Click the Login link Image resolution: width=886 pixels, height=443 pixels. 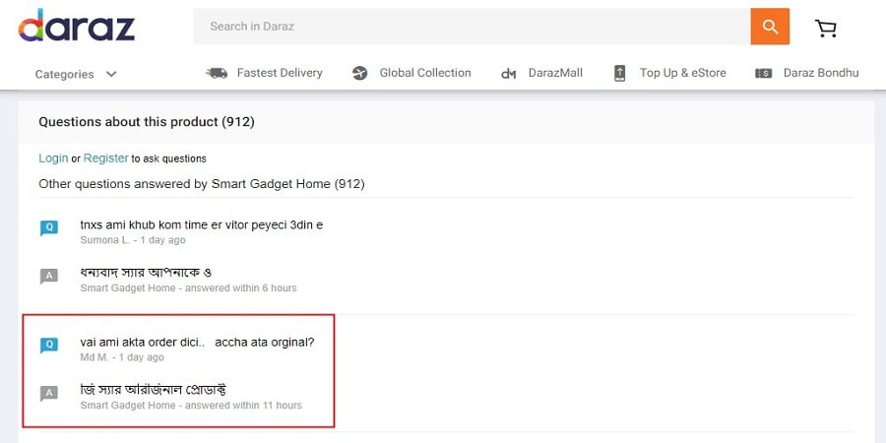click(x=53, y=158)
